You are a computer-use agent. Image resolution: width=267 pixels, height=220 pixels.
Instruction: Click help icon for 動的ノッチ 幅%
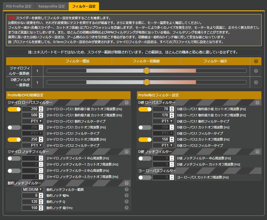(x=127, y=195)
